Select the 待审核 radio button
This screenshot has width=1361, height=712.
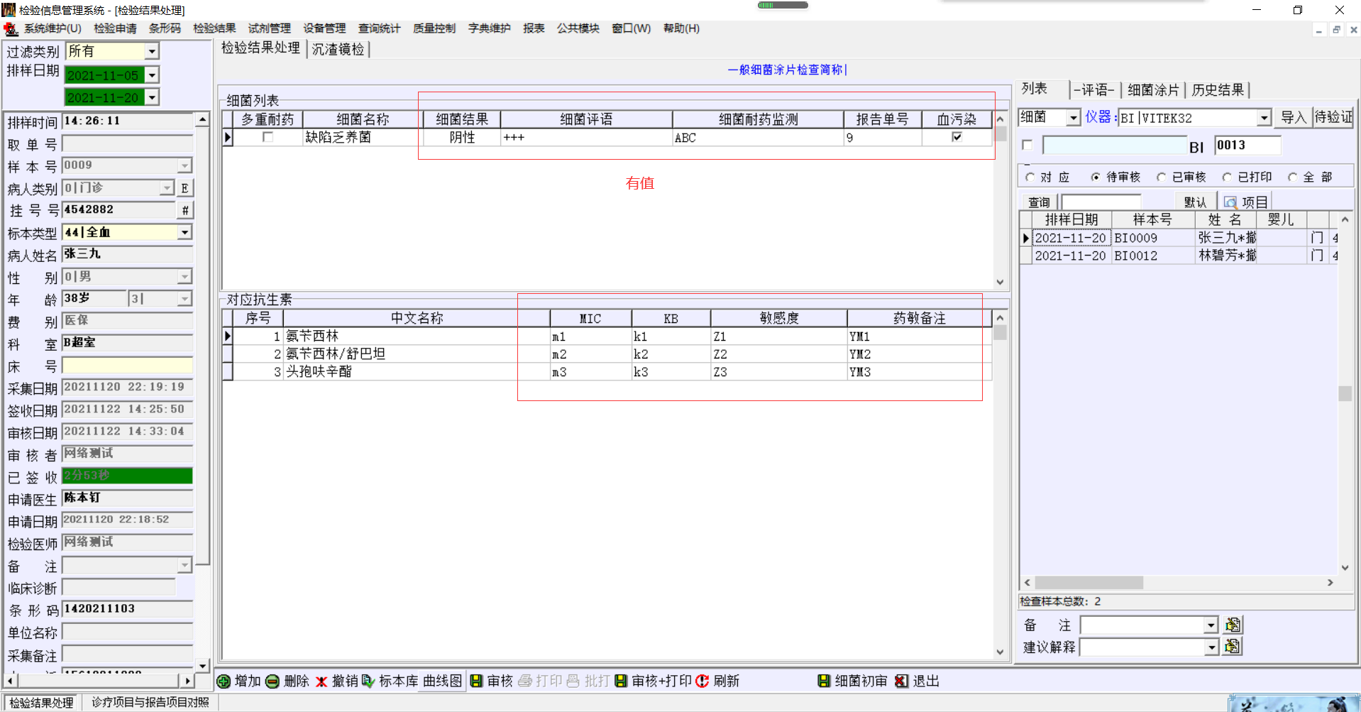[x=1096, y=177]
